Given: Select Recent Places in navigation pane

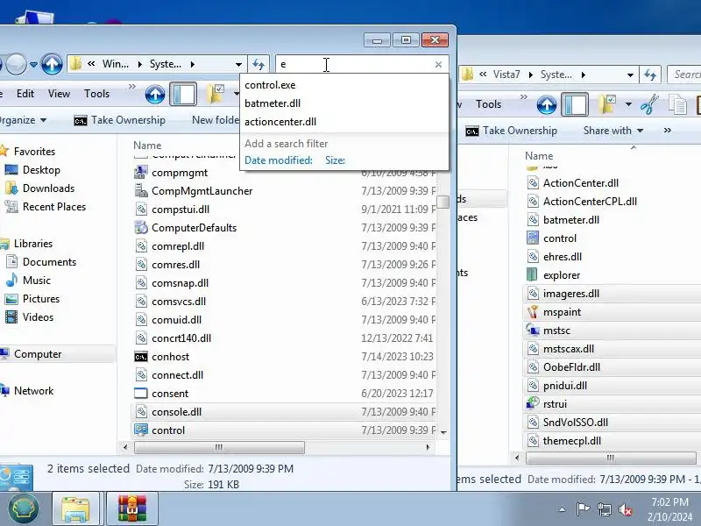Looking at the screenshot, I should pos(54,207).
